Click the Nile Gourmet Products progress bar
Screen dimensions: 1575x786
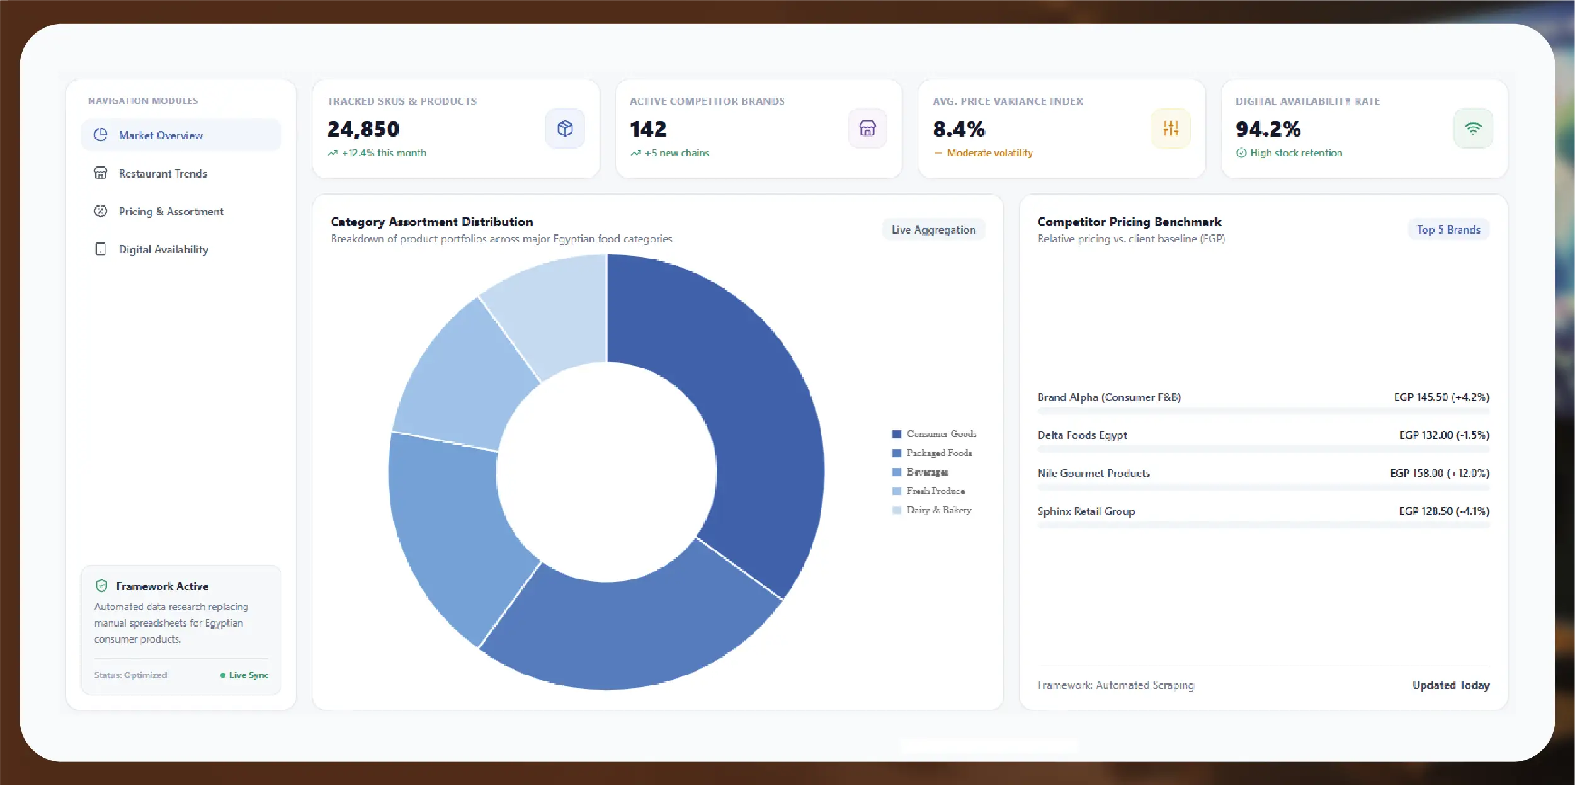[1263, 487]
